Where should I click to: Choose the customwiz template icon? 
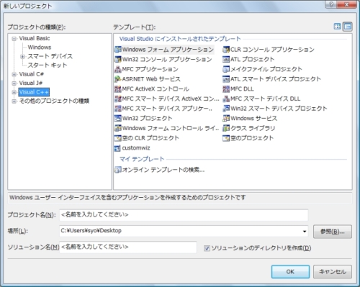click(x=117, y=148)
